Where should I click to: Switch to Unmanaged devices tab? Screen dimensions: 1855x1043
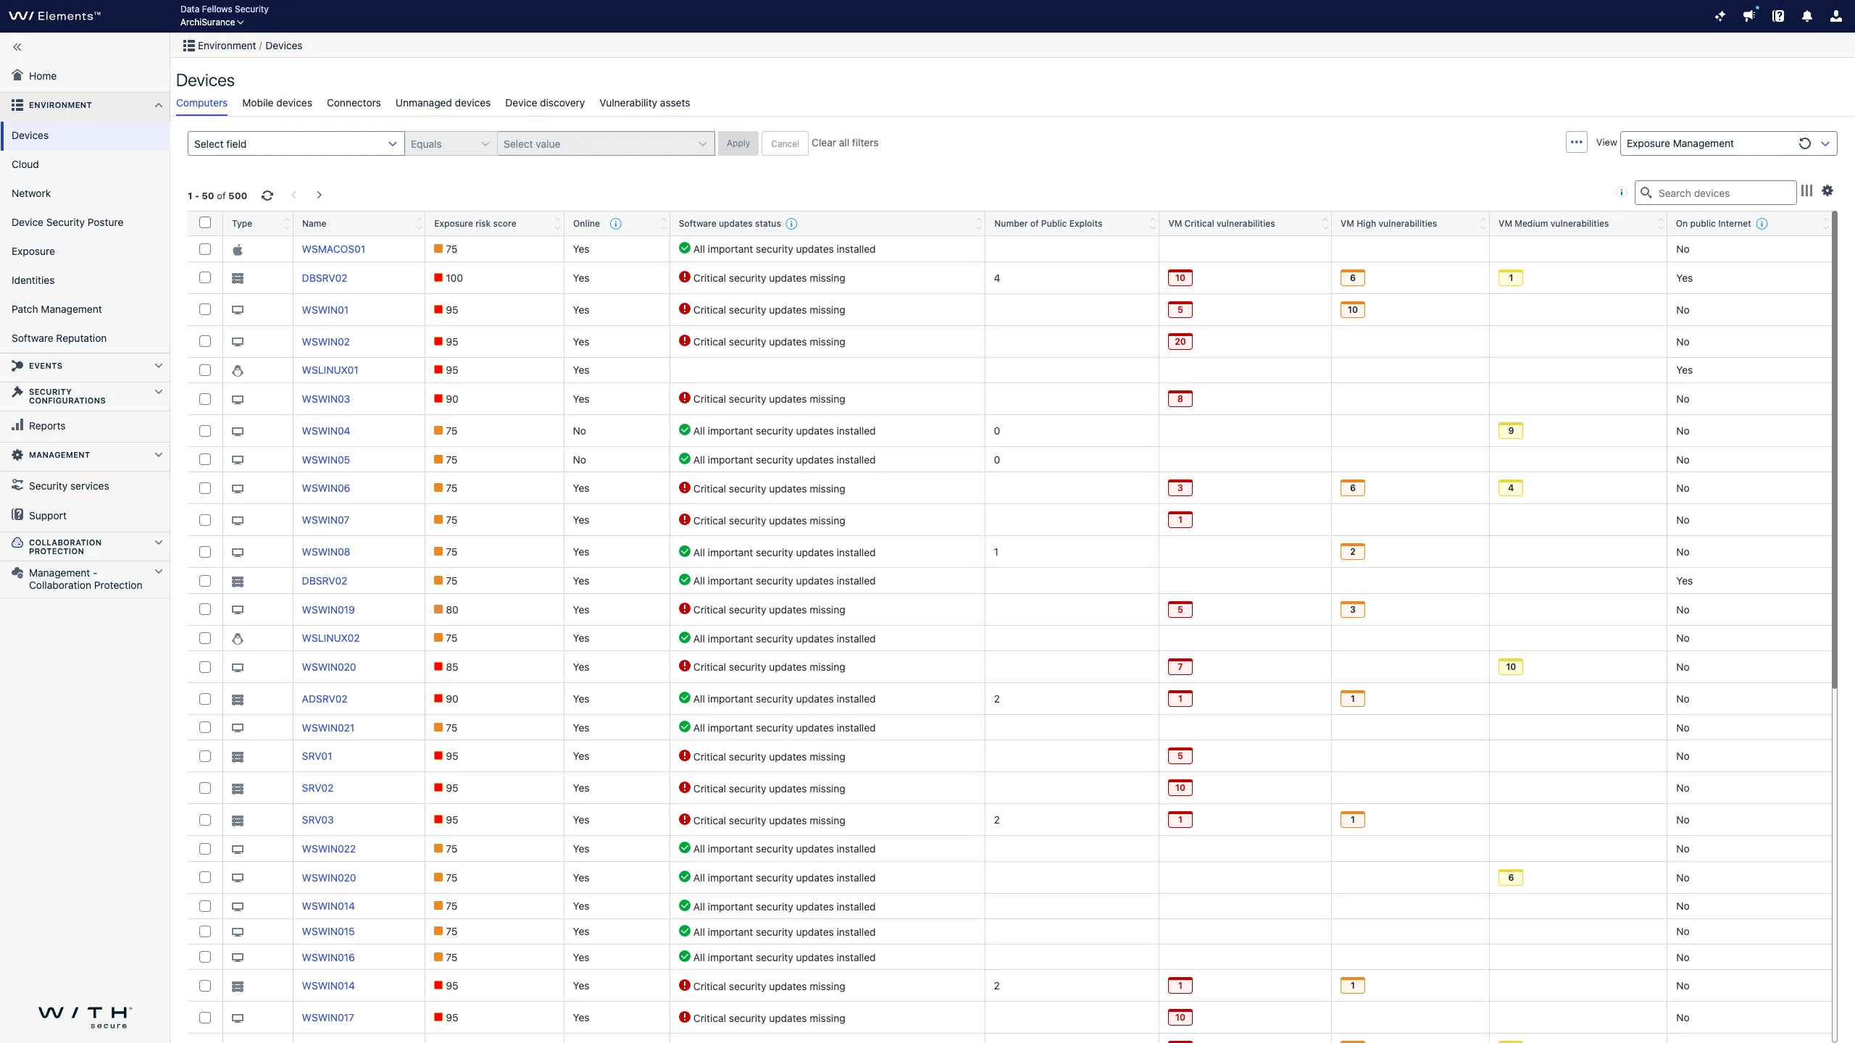pyautogui.click(x=443, y=103)
